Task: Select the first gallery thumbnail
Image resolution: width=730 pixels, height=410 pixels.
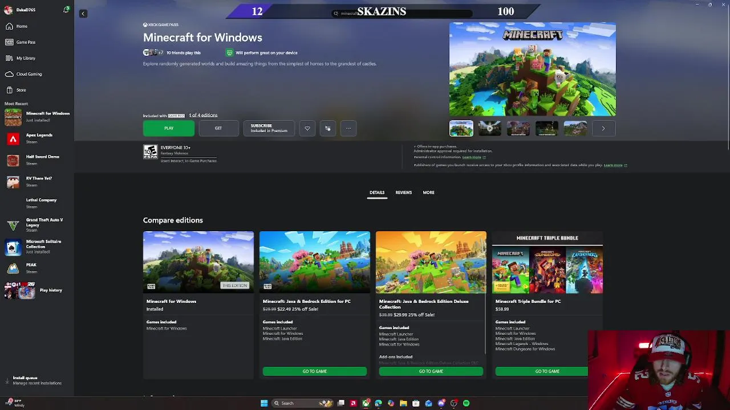Action: [461, 129]
